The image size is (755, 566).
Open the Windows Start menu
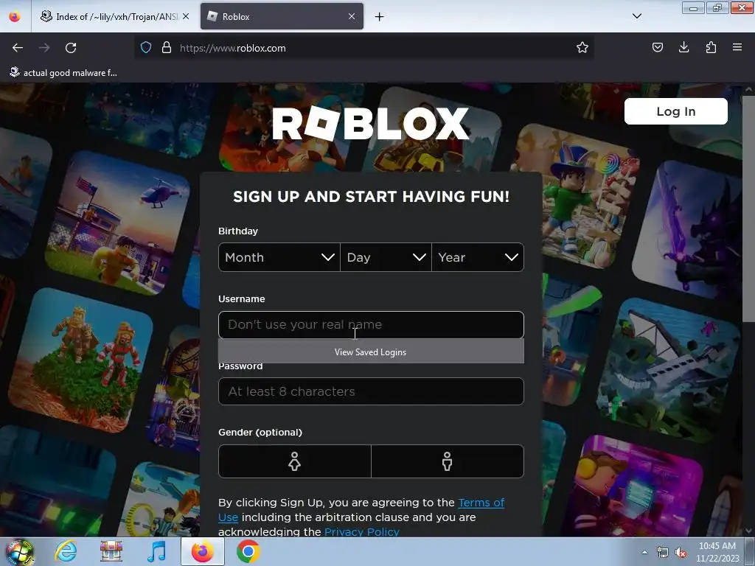click(x=19, y=552)
